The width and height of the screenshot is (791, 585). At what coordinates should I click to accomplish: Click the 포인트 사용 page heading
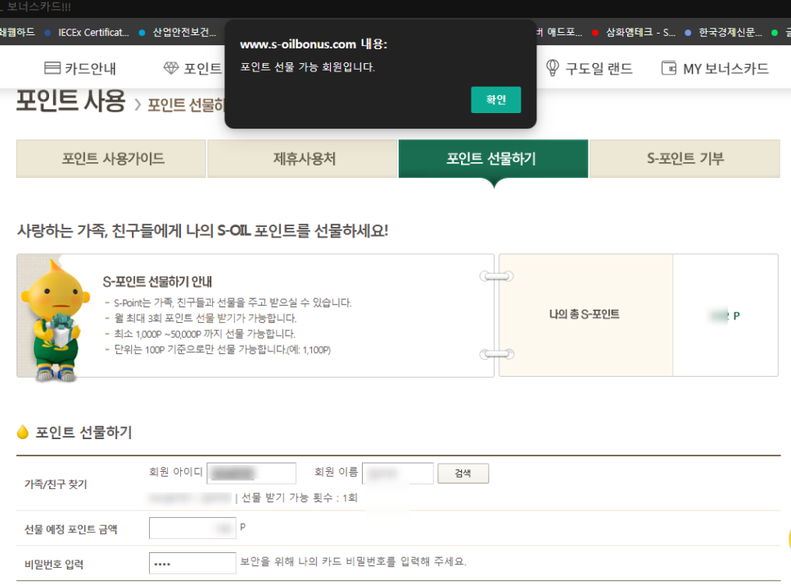(x=70, y=101)
